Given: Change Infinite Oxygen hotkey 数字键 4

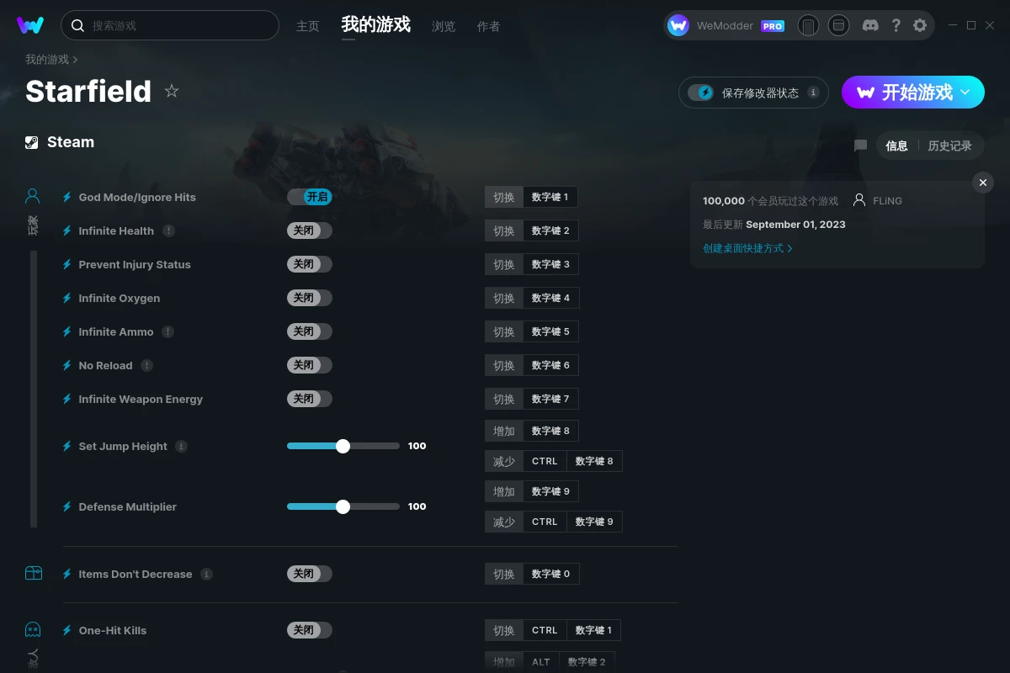Looking at the screenshot, I should (x=551, y=298).
